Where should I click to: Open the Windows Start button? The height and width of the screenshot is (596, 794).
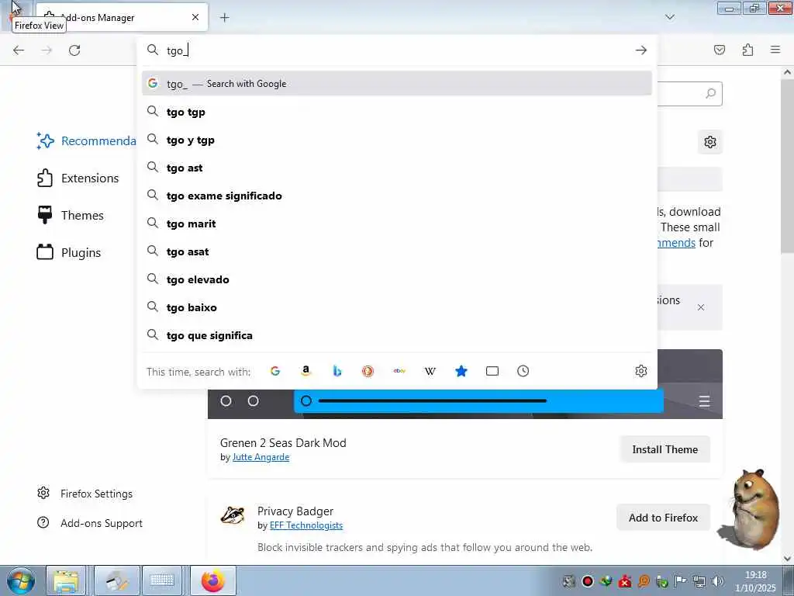[x=20, y=580]
